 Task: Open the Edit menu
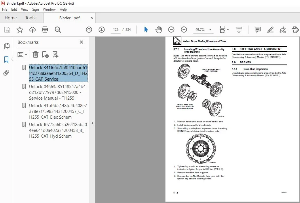[14, 10]
